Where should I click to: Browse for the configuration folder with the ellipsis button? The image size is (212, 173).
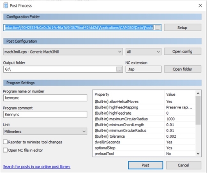[x=158, y=28]
